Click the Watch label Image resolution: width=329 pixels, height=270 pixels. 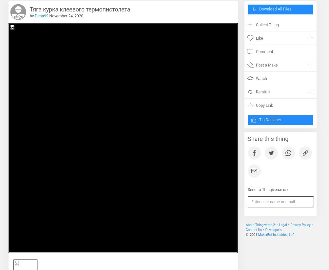(x=261, y=78)
